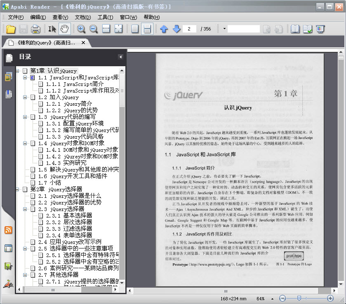This screenshot has width=346, height=304.
Task: Go to previous page with up arrow
Action: coord(164,29)
